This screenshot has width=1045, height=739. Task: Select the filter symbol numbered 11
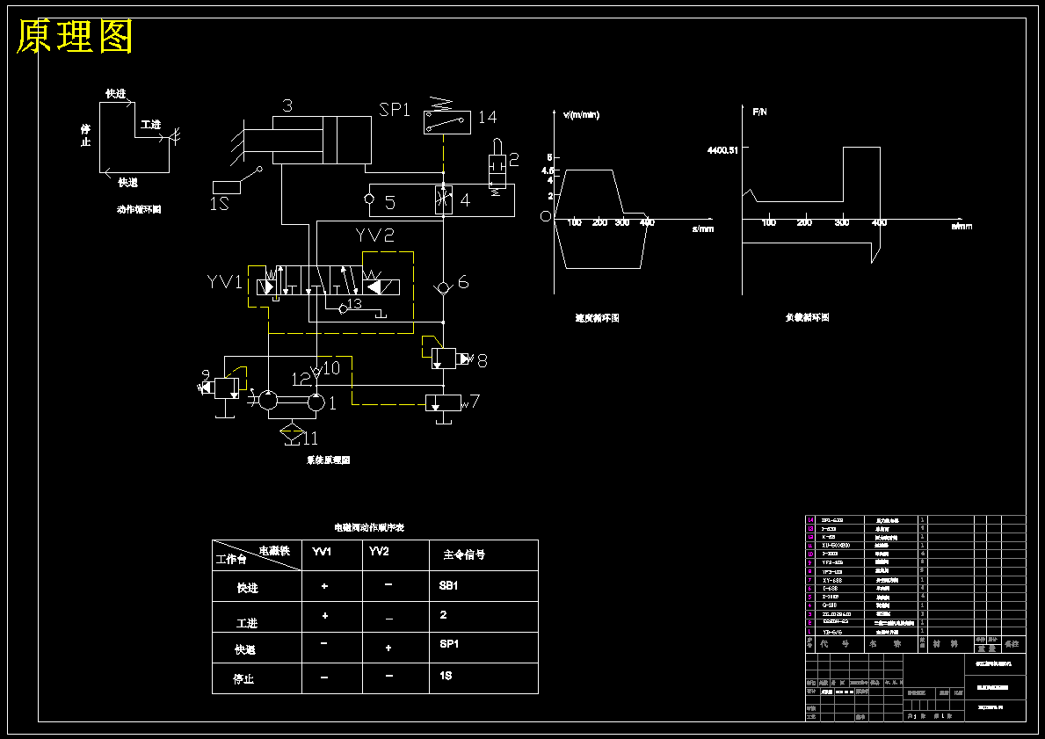292,431
